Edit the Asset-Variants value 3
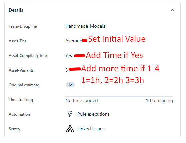The height and width of the screenshot is (143, 186). click(67, 70)
